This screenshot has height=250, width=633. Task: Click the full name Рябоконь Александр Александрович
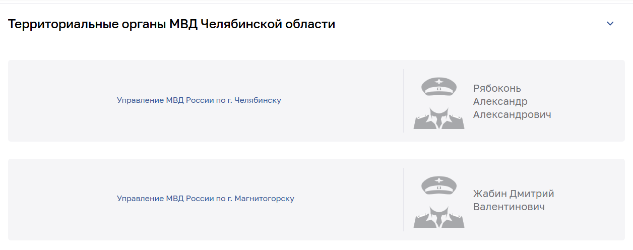512,101
